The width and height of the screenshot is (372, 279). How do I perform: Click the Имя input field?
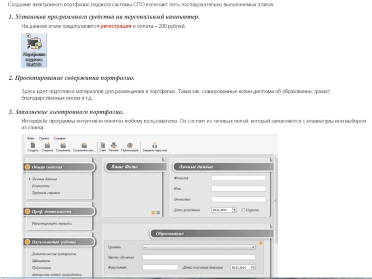(x=239, y=189)
